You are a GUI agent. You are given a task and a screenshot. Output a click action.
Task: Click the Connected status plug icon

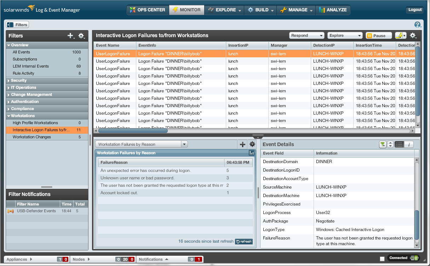[x=414, y=258]
